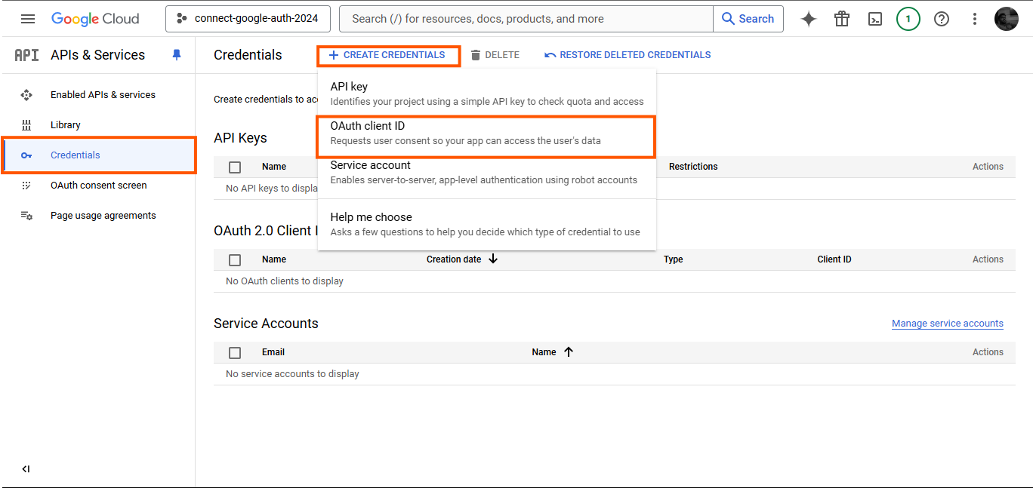This screenshot has height=488, width=1033.
Task: Open the Help question mark icon
Action: coord(942,18)
